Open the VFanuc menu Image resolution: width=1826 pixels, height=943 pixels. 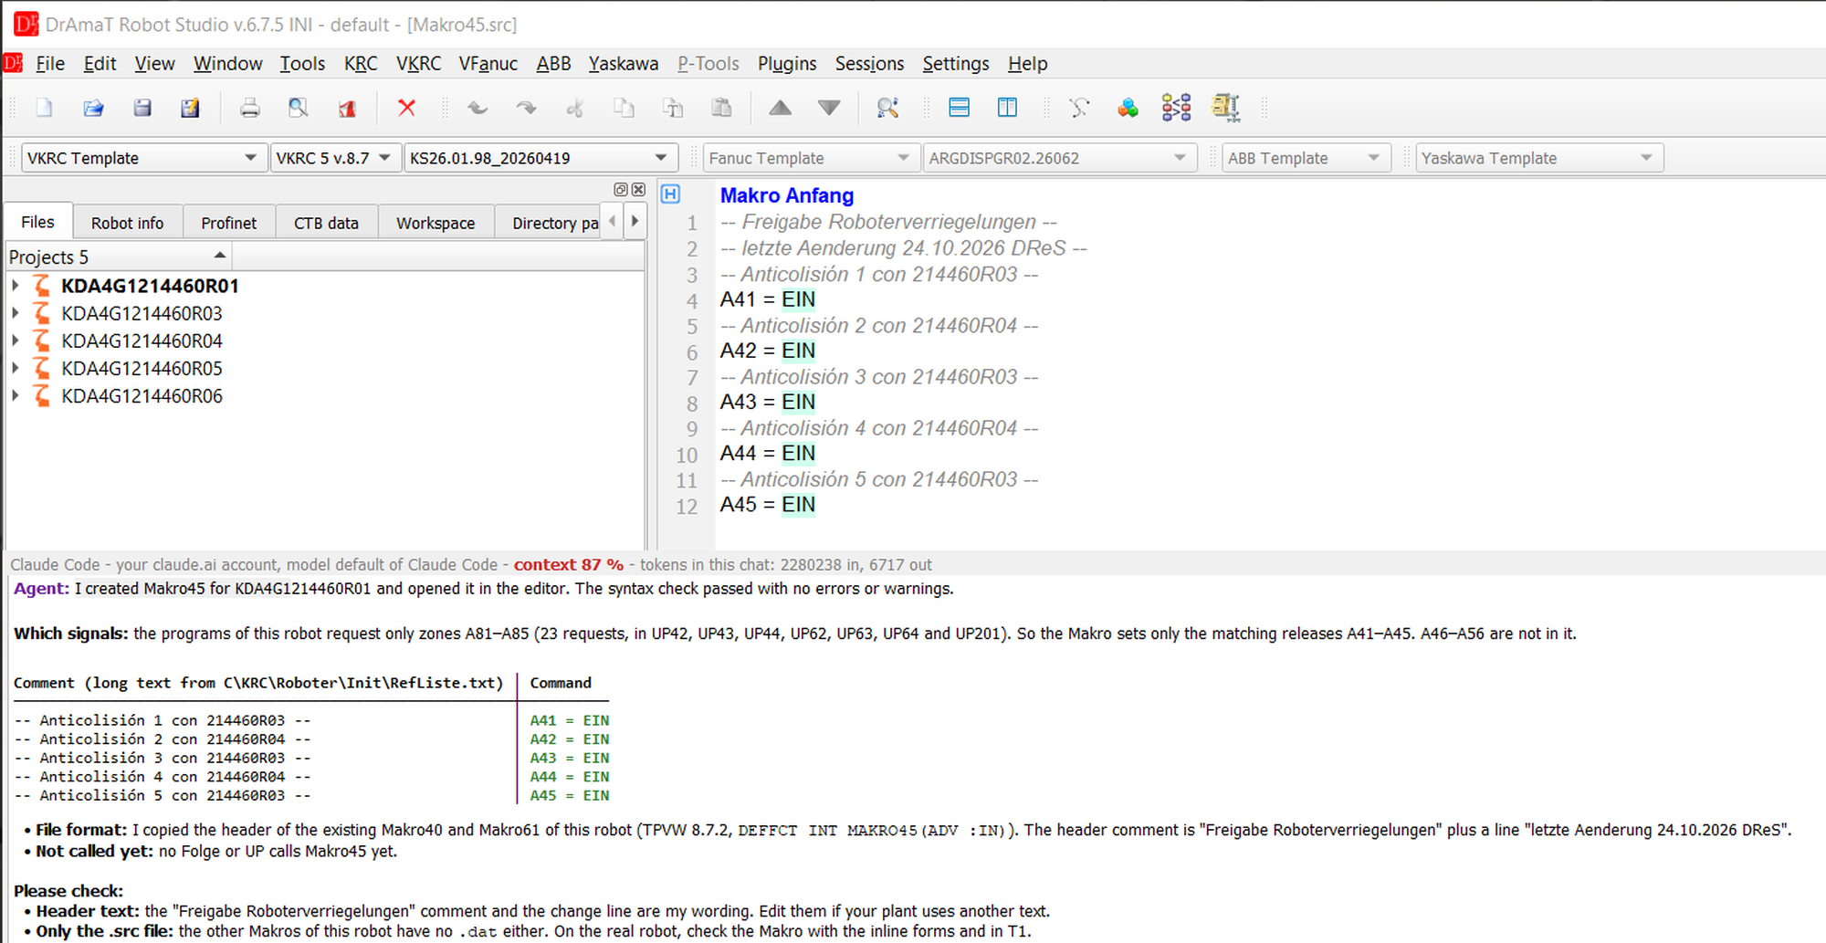coord(488,63)
